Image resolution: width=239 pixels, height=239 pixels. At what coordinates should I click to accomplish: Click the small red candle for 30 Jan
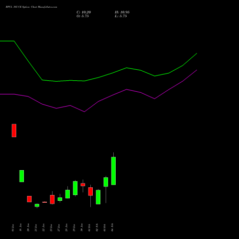pos(83,185)
